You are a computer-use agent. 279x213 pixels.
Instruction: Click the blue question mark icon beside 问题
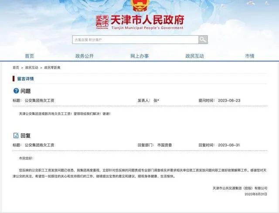(16, 91)
